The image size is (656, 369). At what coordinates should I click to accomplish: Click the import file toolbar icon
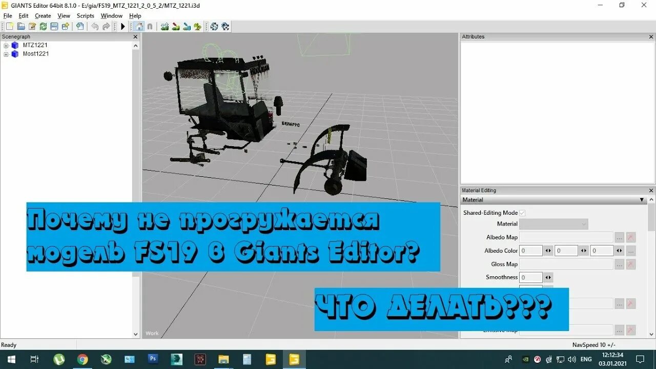click(80, 27)
